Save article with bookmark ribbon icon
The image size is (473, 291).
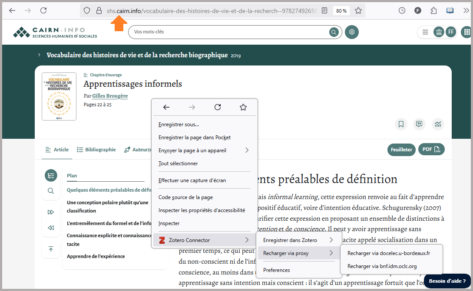coord(401,124)
